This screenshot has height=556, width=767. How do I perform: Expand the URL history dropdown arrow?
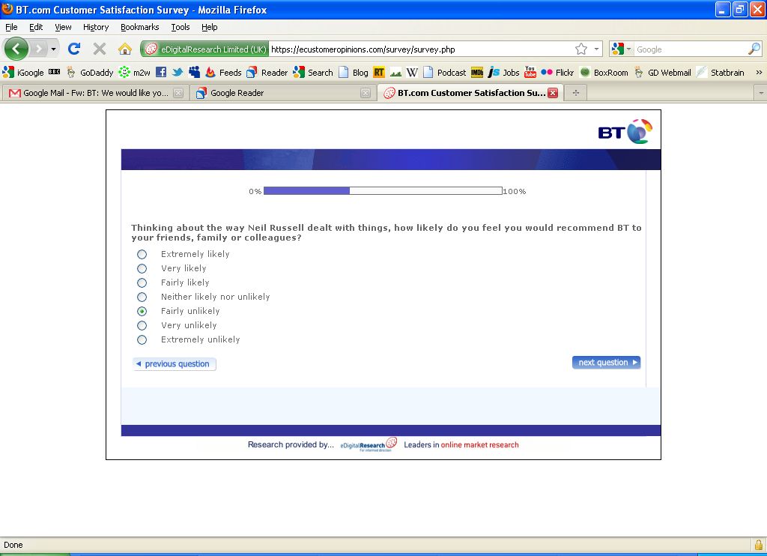[x=597, y=49]
